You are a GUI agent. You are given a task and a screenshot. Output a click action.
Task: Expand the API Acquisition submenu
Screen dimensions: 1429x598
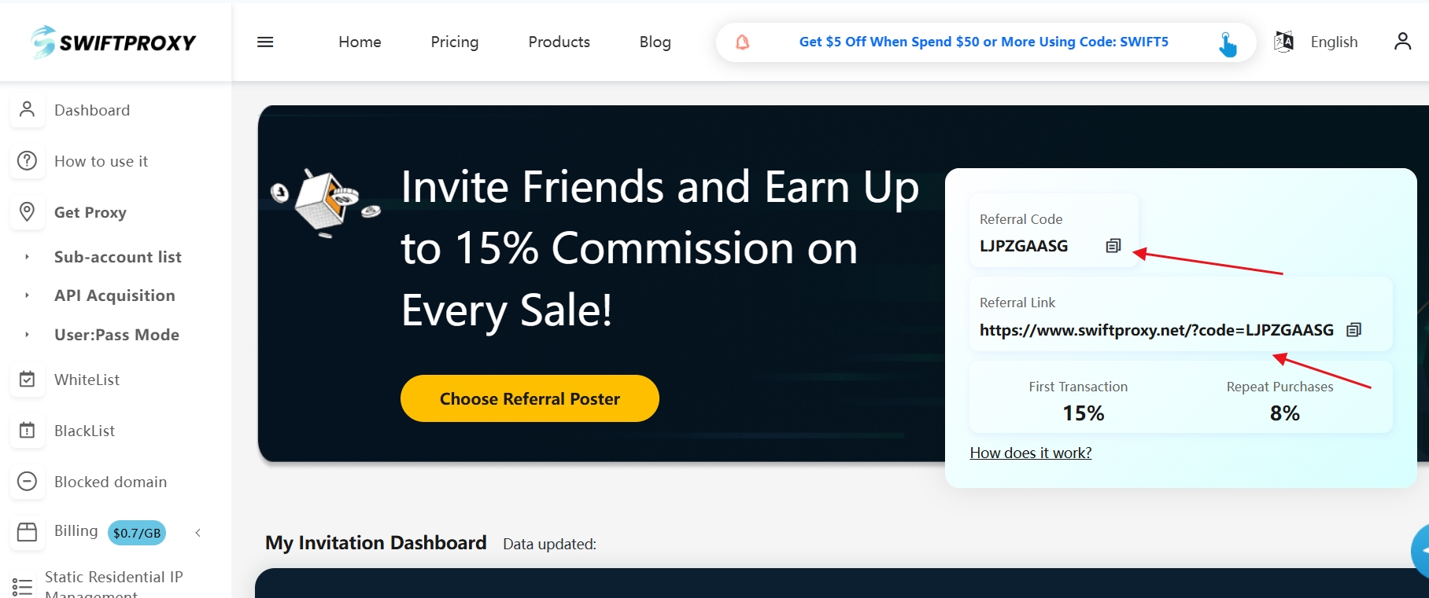click(114, 295)
